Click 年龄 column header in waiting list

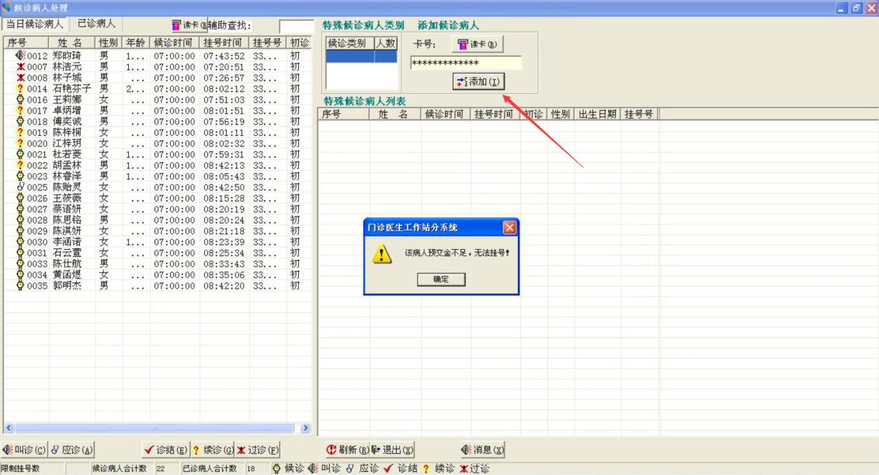click(x=136, y=43)
